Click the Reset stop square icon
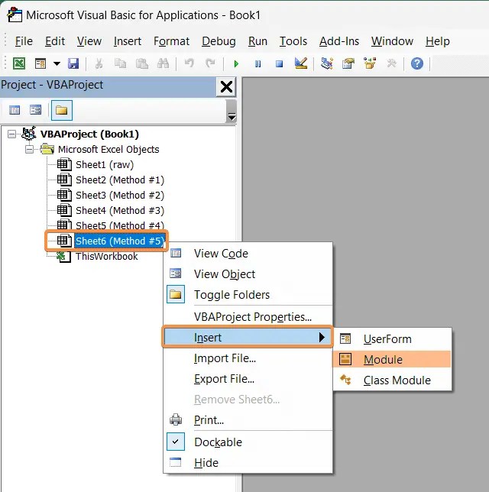This screenshot has height=492, width=489. click(279, 64)
